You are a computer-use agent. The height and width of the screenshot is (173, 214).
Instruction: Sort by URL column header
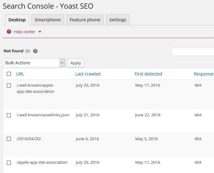coord(20,74)
